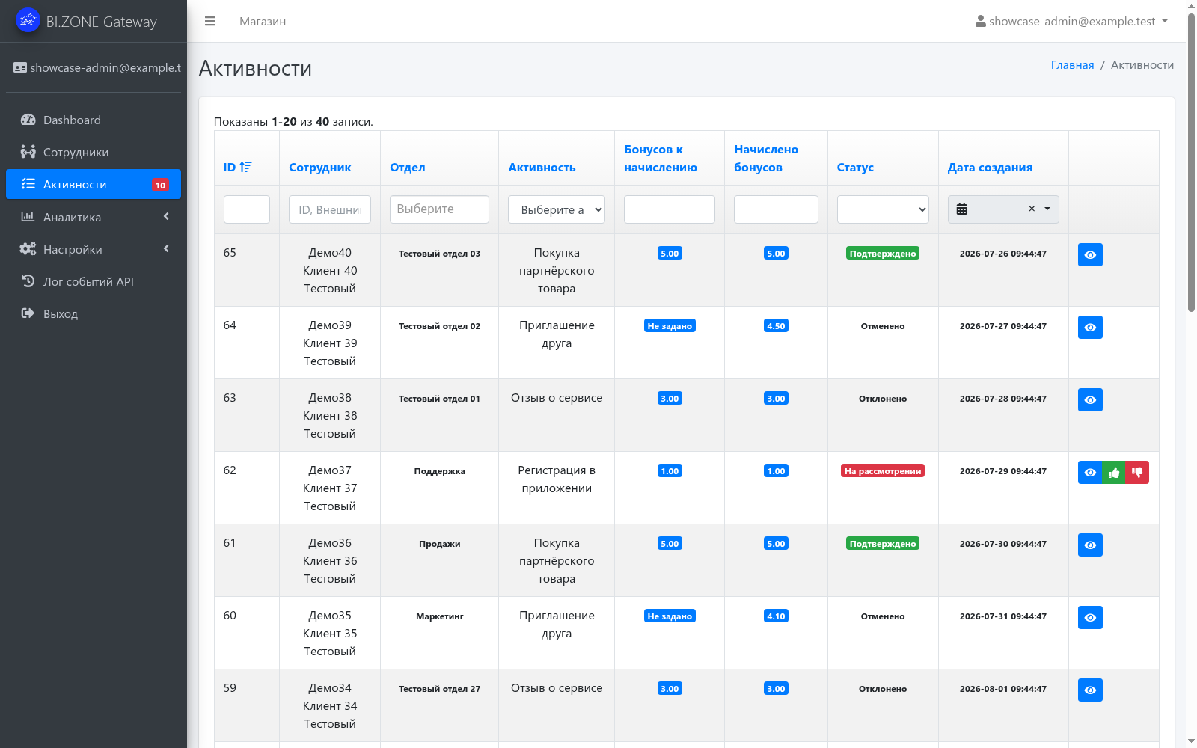Sort by Дата создания column
Screen dimensions: 1197x748
coord(990,168)
